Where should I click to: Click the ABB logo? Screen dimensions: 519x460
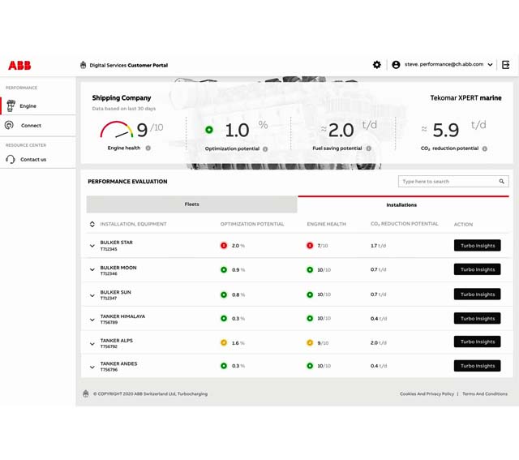coord(19,65)
